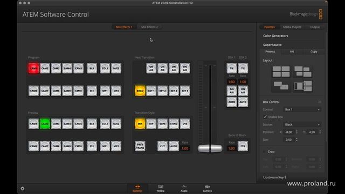Select CAM1 on the Preview bus
The width and height of the screenshot is (345, 194).
click(x=33, y=124)
